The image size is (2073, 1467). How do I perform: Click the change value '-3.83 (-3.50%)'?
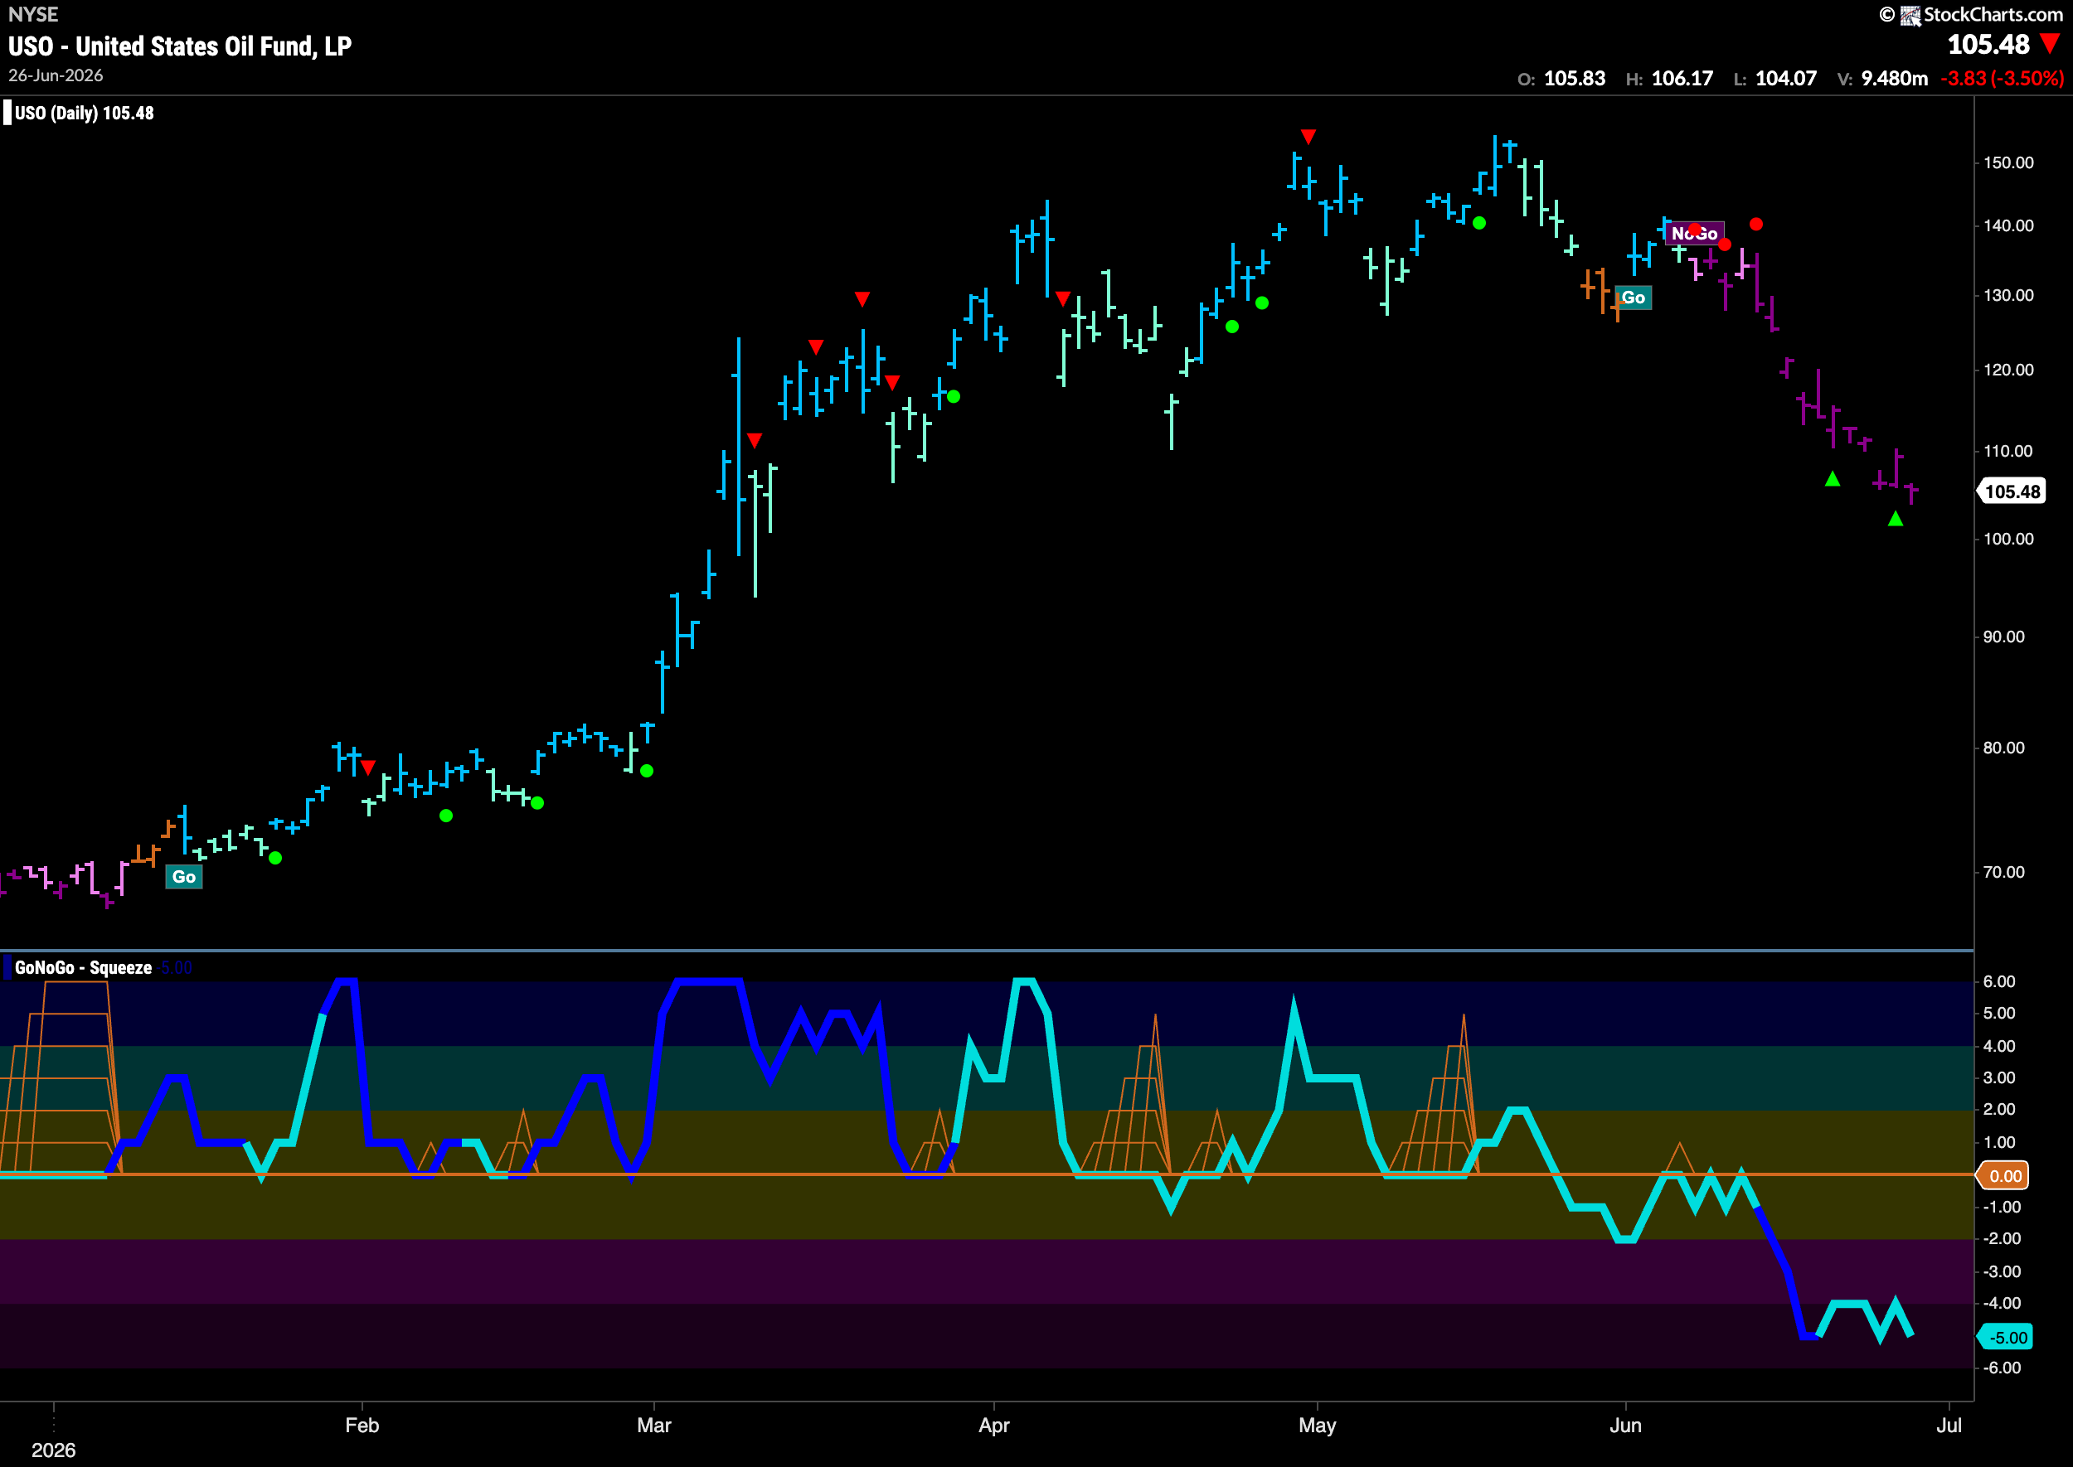[2003, 79]
